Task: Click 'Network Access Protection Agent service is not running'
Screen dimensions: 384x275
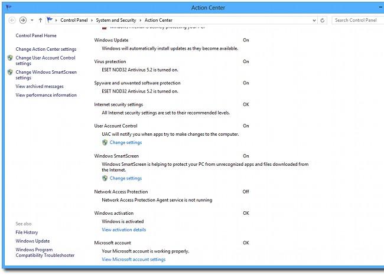Action: pos(157,200)
